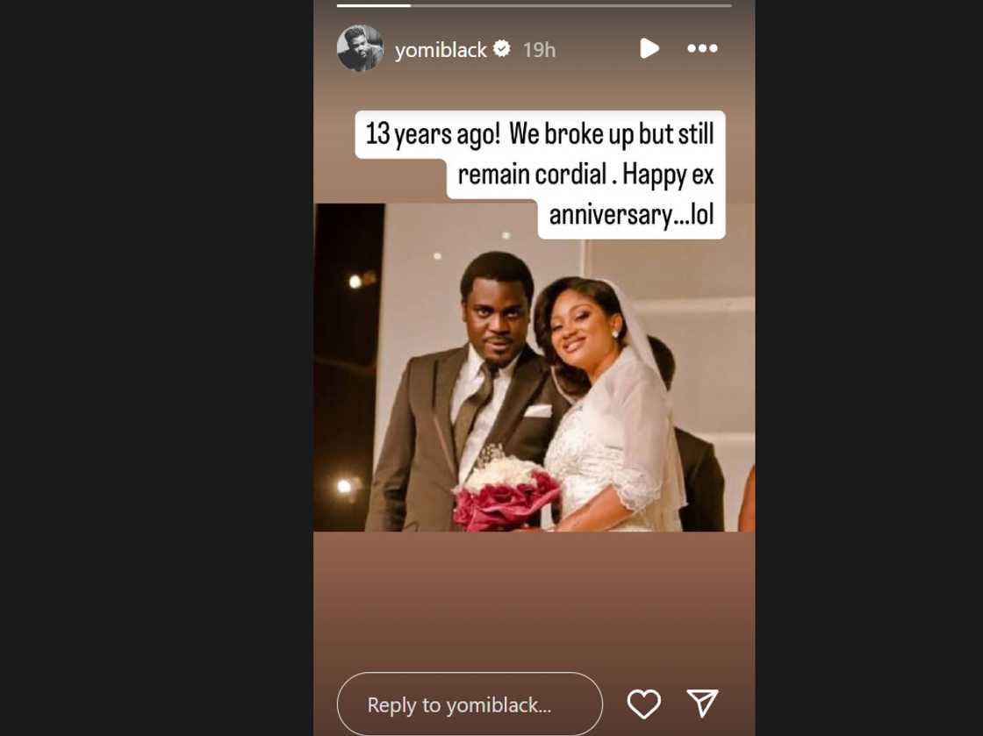Click yomiblack's circular profile picture

click(x=360, y=49)
